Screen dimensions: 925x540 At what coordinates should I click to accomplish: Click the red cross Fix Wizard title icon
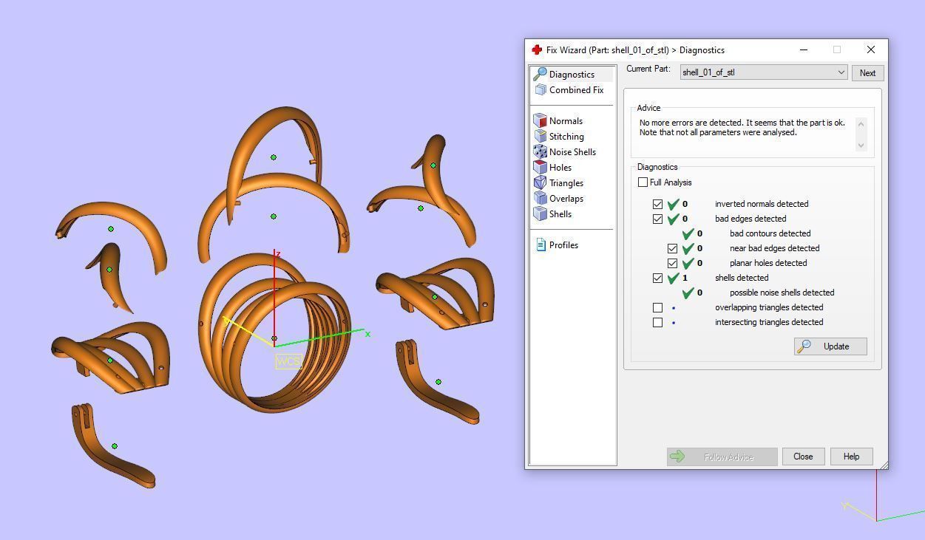pyautogui.click(x=537, y=50)
